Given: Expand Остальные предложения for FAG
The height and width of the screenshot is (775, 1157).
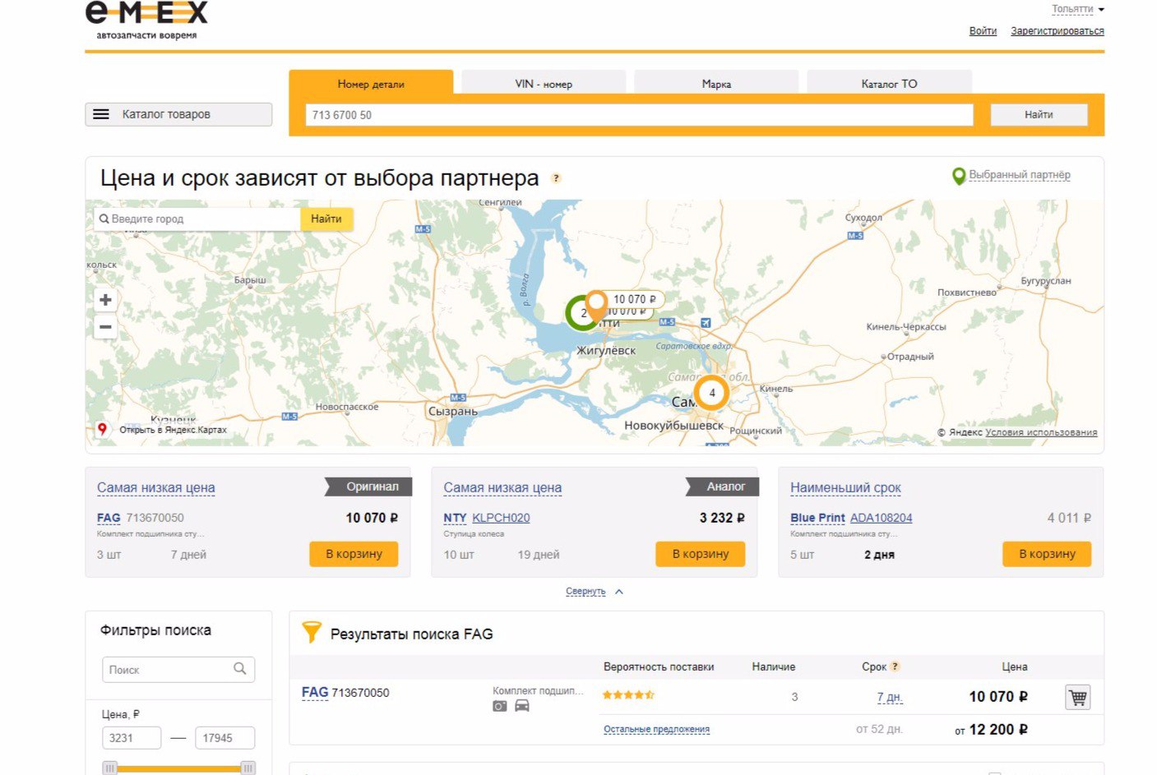Looking at the screenshot, I should click(x=656, y=730).
